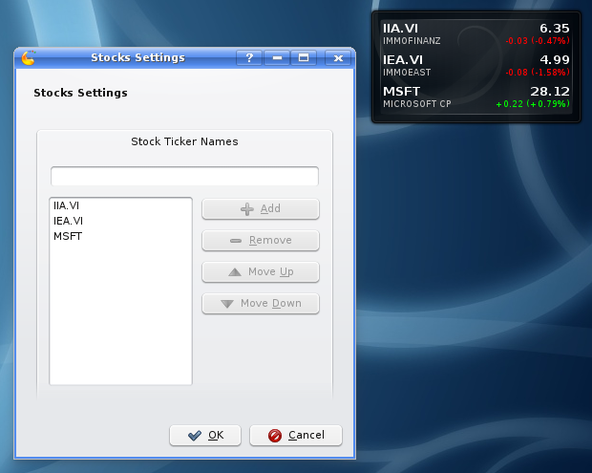This screenshot has height=473, width=592.
Task: Cancel the Stocks Settings dialog
Action: pos(296,435)
